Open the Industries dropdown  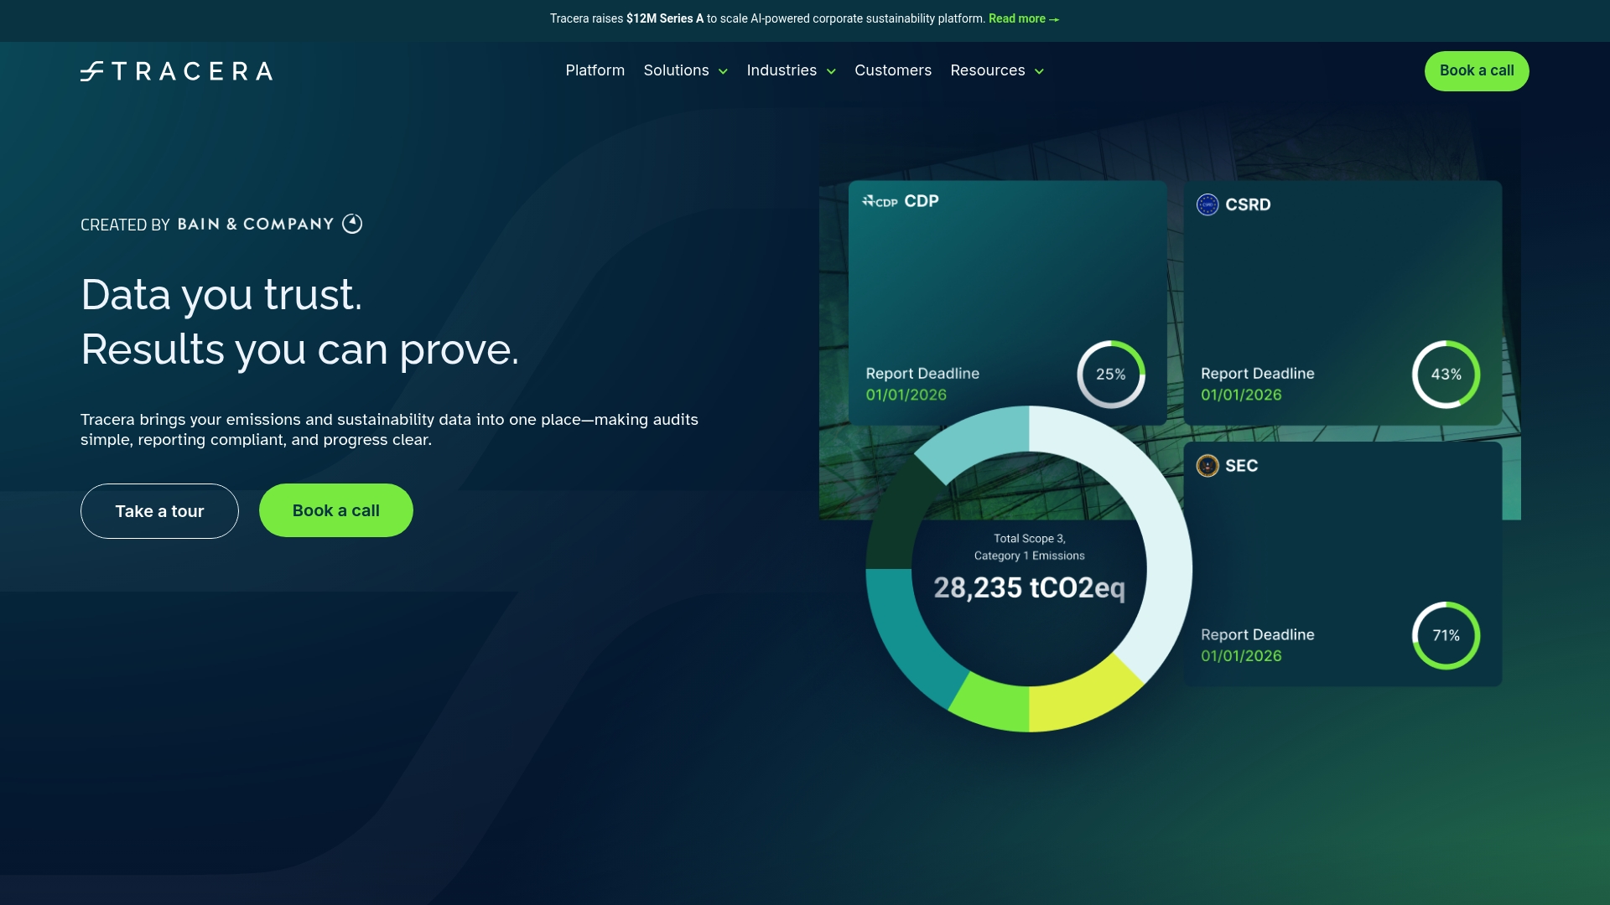(790, 70)
